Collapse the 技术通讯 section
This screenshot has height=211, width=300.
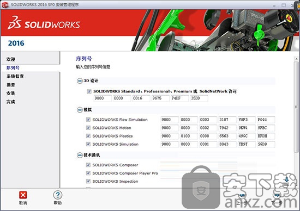(x=80, y=155)
